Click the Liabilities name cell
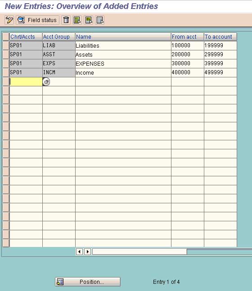This screenshot has height=291, width=252. tap(123, 46)
